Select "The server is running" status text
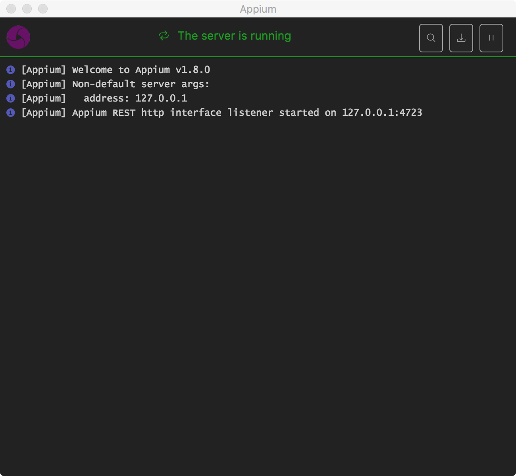The image size is (516, 476). [234, 36]
